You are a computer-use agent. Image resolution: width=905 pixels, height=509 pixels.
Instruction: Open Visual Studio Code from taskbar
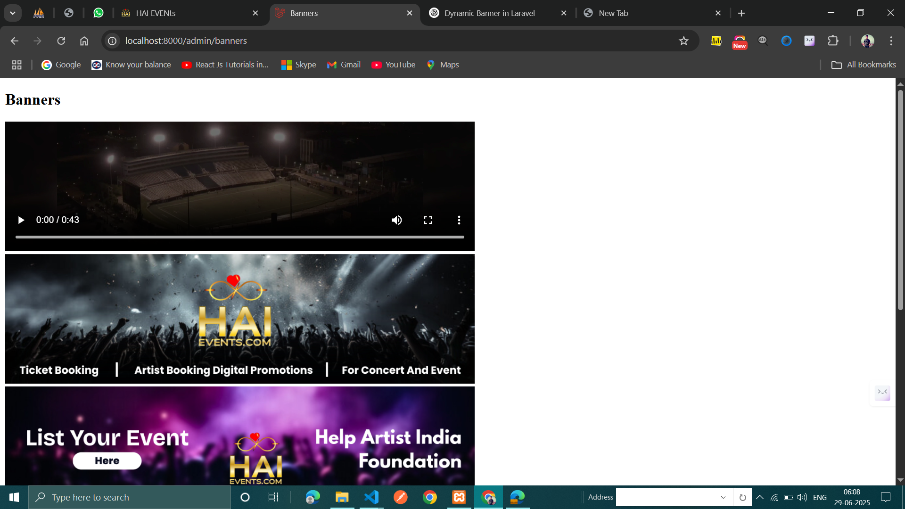tap(371, 497)
